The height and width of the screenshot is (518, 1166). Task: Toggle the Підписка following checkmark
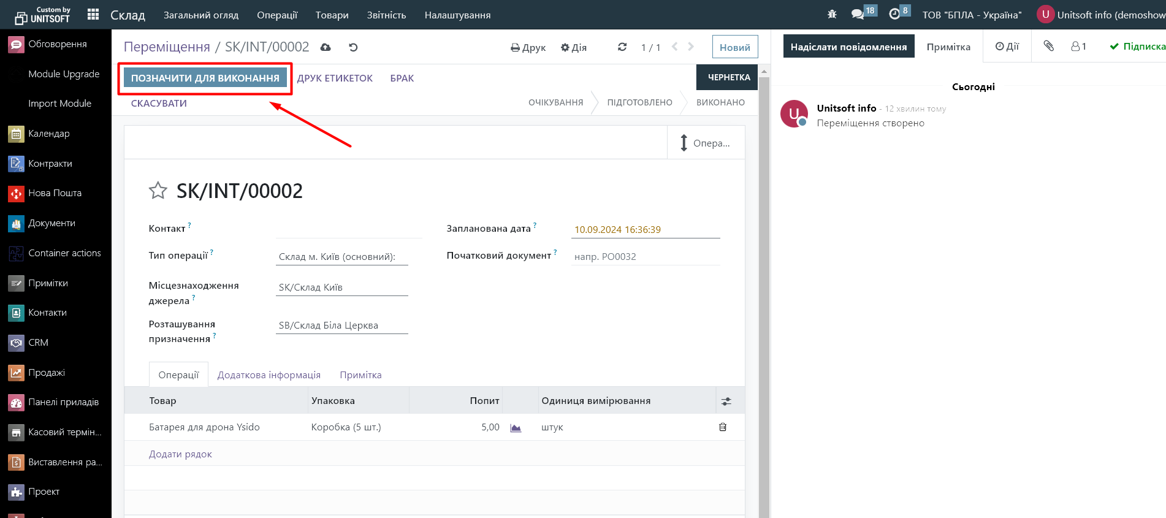pyautogui.click(x=1136, y=47)
